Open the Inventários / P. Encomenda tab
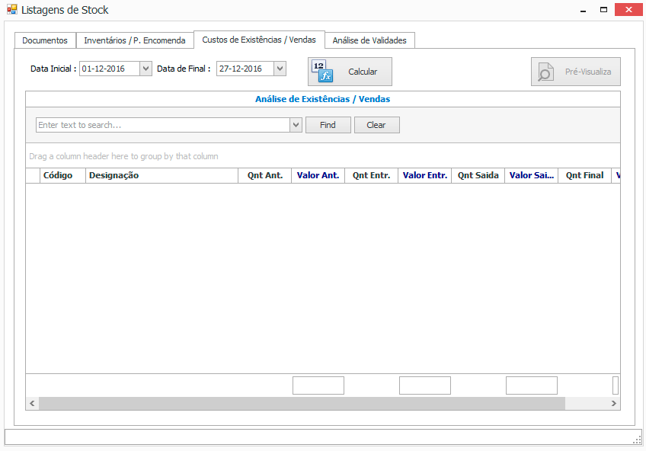Screen dimensions: 646x451 [x=135, y=40]
